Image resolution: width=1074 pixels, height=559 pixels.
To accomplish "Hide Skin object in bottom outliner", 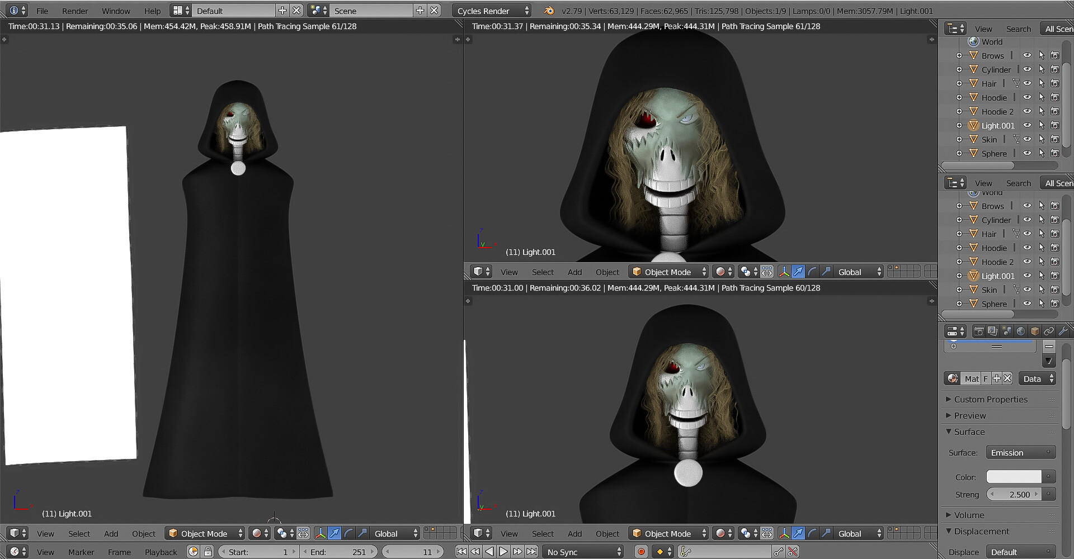I will tap(1027, 290).
